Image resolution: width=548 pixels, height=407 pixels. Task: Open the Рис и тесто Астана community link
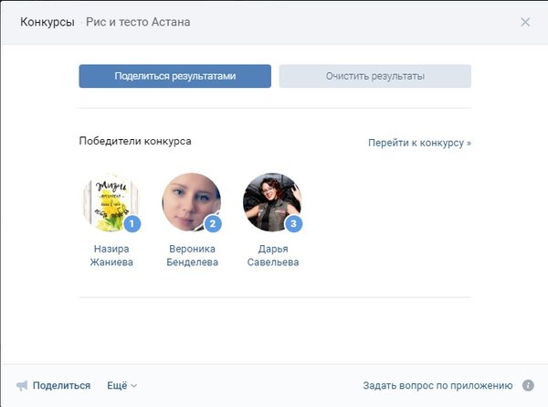tap(139, 22)
